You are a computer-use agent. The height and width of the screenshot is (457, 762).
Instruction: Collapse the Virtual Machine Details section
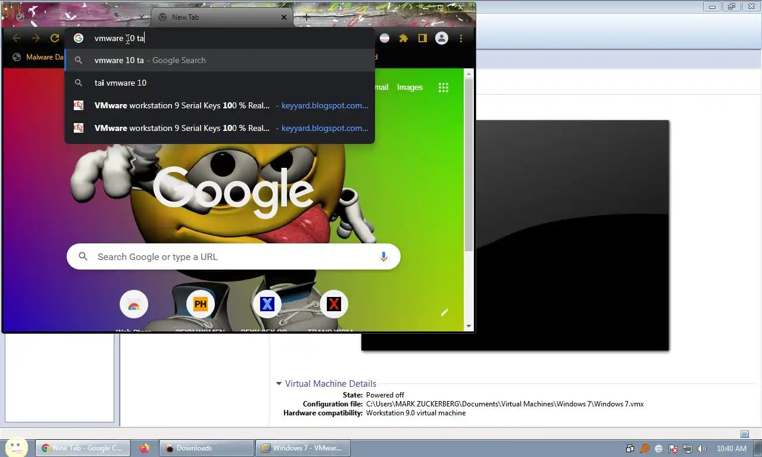[279, 384]
